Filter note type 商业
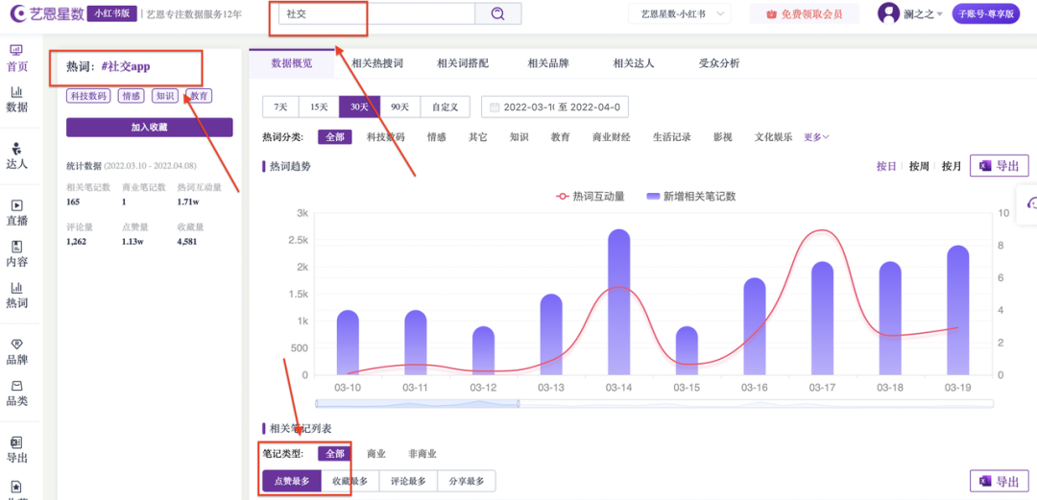 376,454
